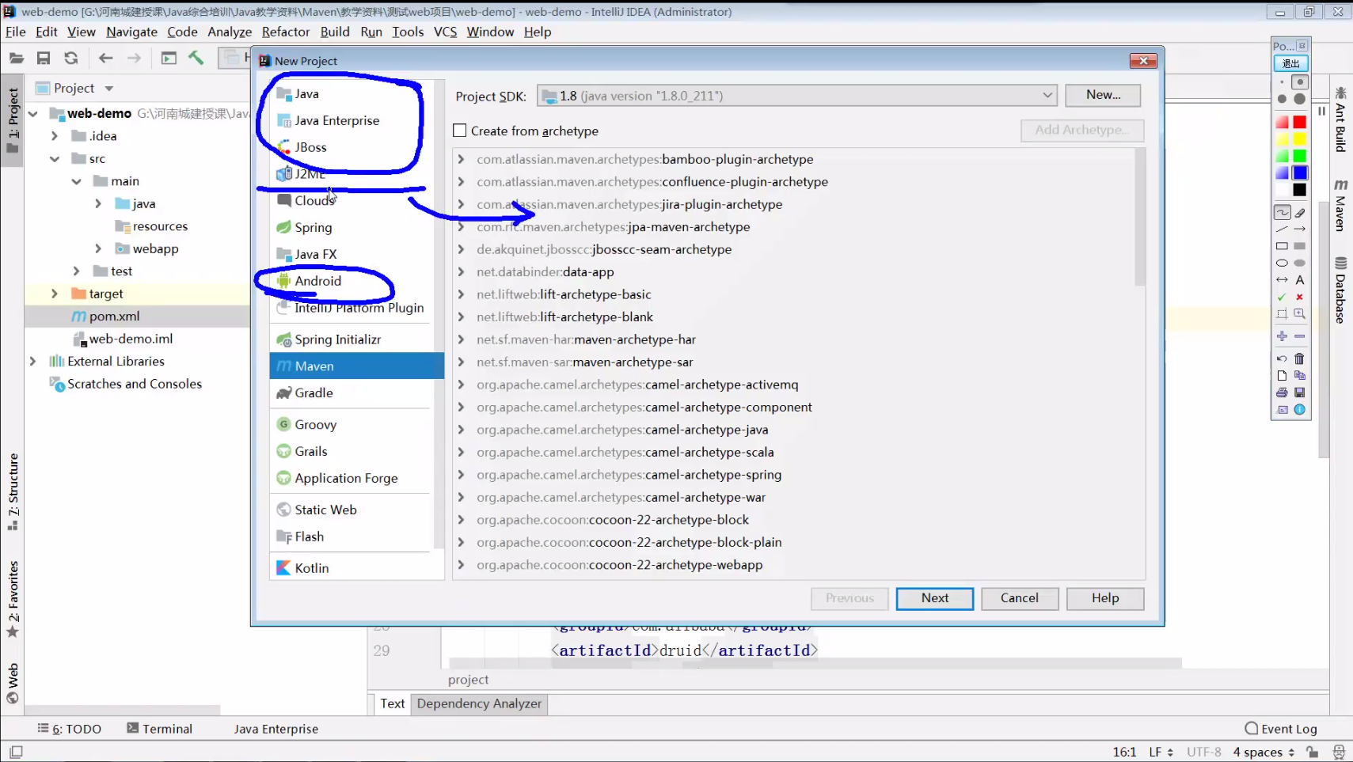Open the Refactor menu
This screenshot has height=762, width=1353.
(x=286, y=32)
